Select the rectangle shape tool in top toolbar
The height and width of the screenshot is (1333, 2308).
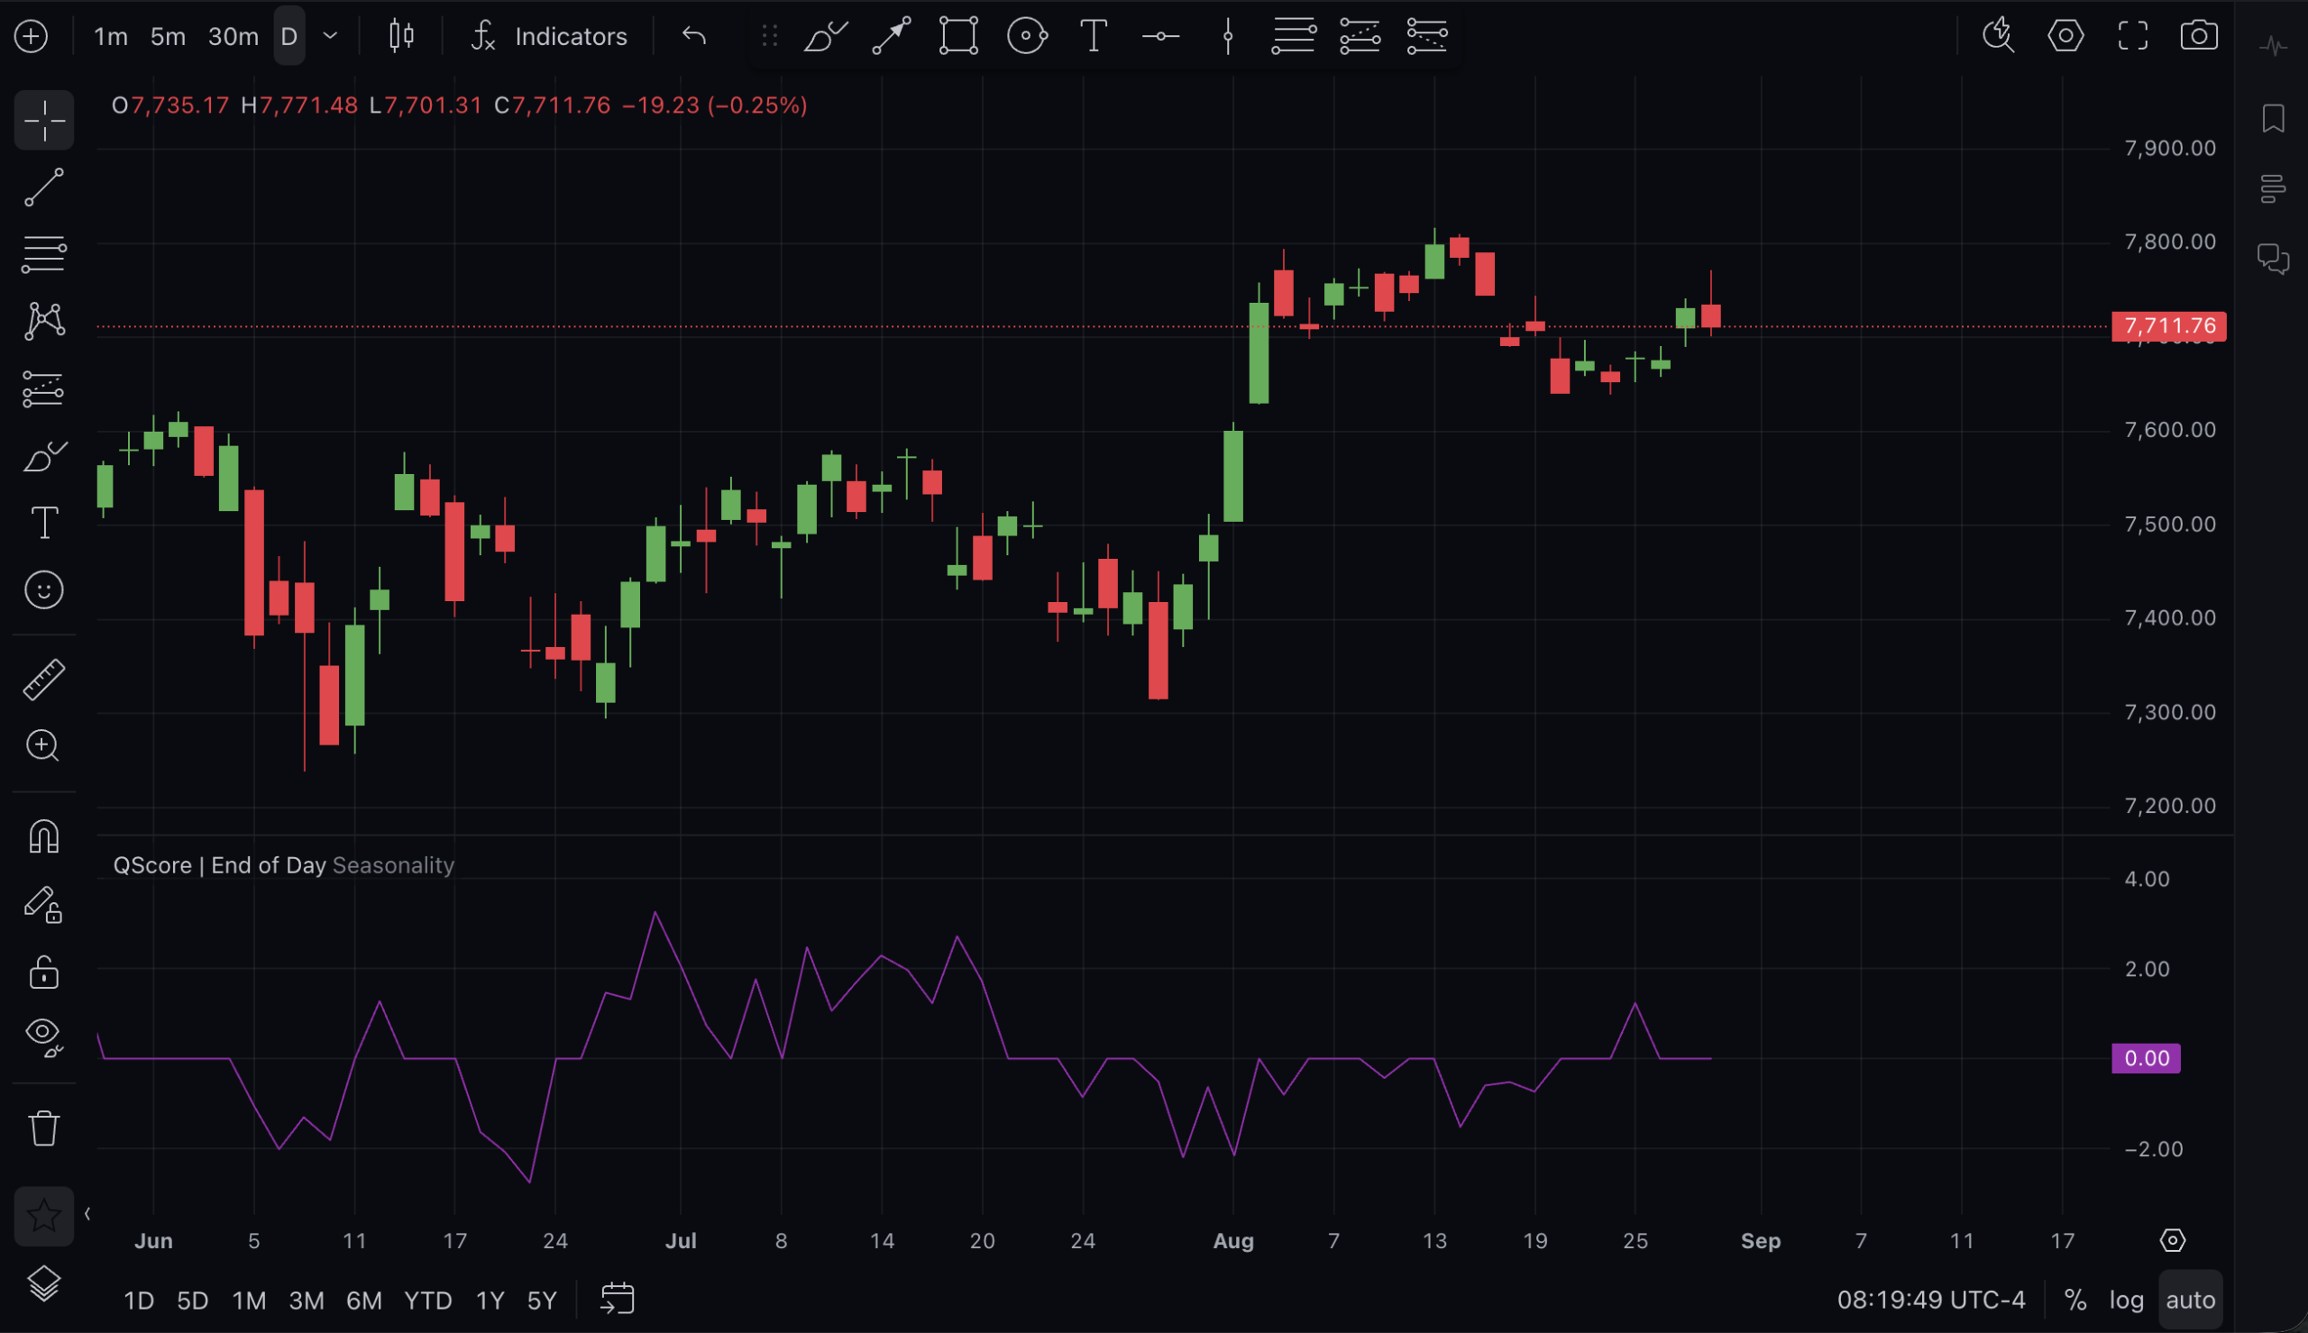[x=958, y=37]
